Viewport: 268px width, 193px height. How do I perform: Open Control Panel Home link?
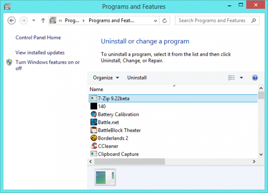click(38, 37)
